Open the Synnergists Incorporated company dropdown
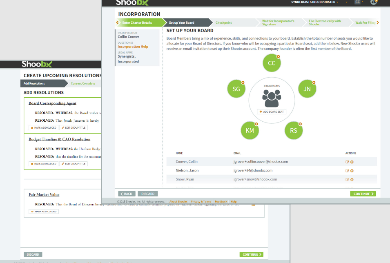The width and height of the screenshot is (390, 263). (x=314, y=2)
